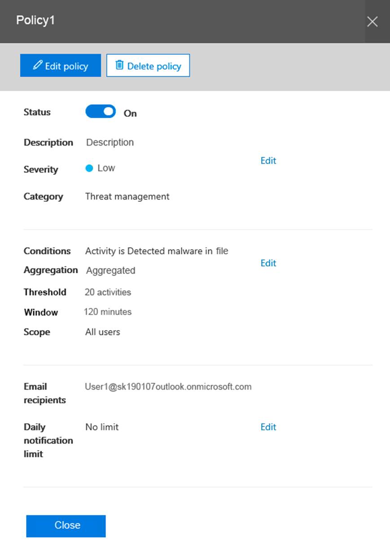390x559 pixels.
Task: Click the 'On' label beside the Status toggle
Action: pyautogui.click(x=130, y=114)
